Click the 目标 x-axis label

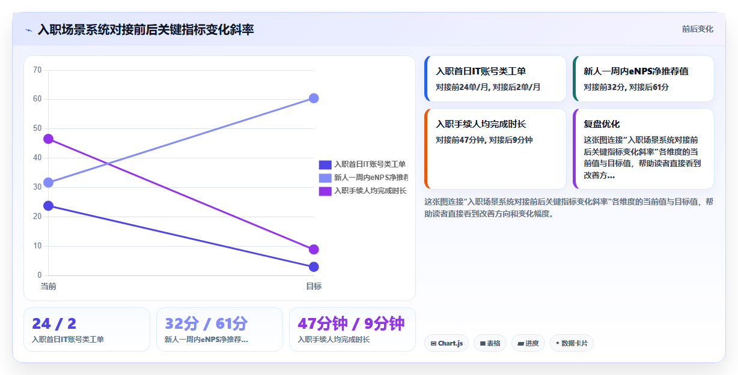pyautogui.click(x=314, y=286)
